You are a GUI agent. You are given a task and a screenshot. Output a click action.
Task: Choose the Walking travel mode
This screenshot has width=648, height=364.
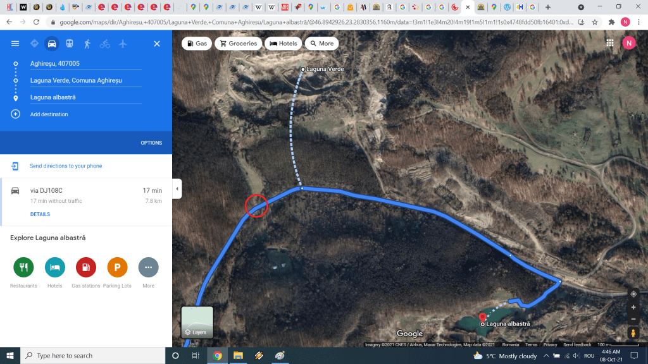pos(87,44)
